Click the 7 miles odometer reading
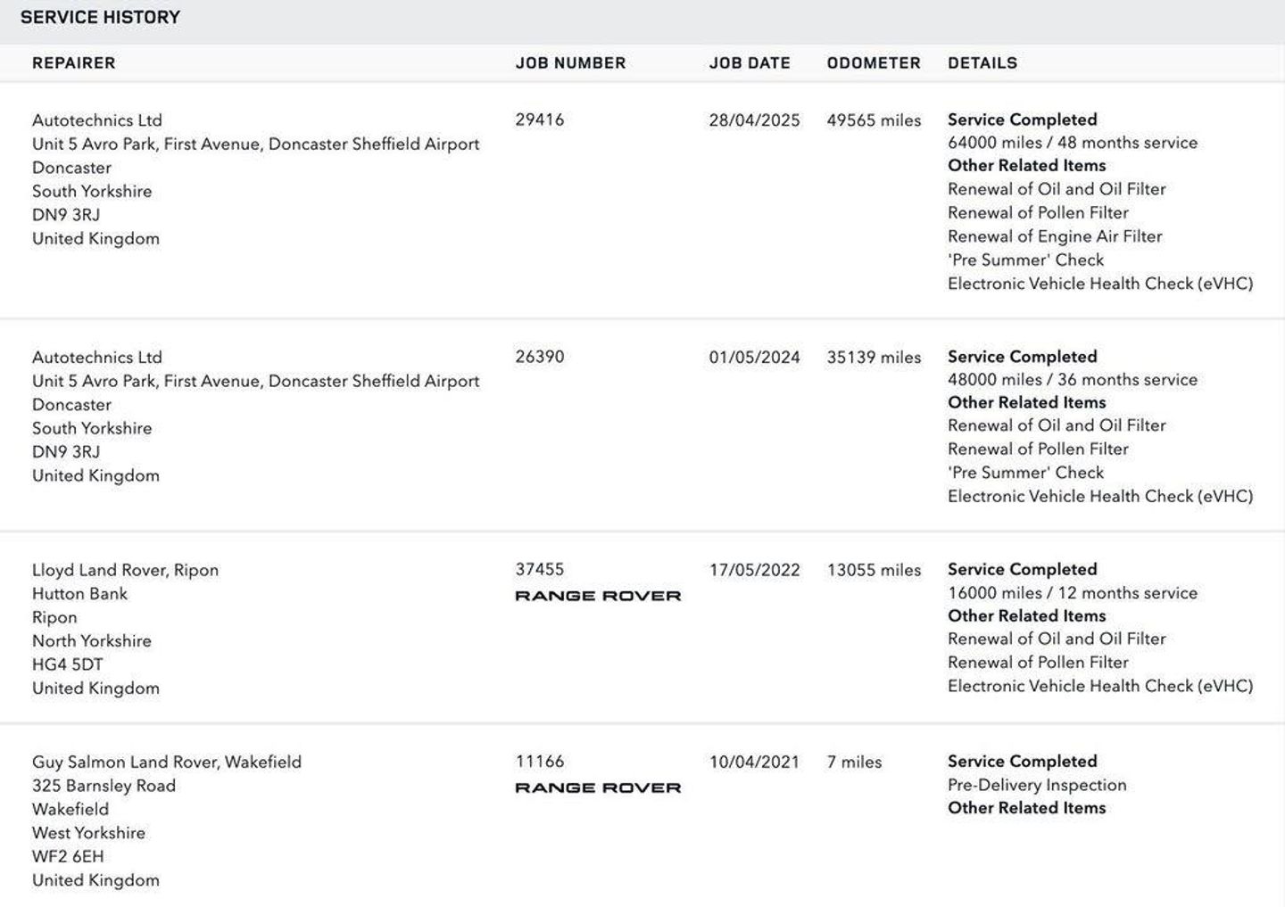This screenshot has height=907, width=1285. (854, 762)
